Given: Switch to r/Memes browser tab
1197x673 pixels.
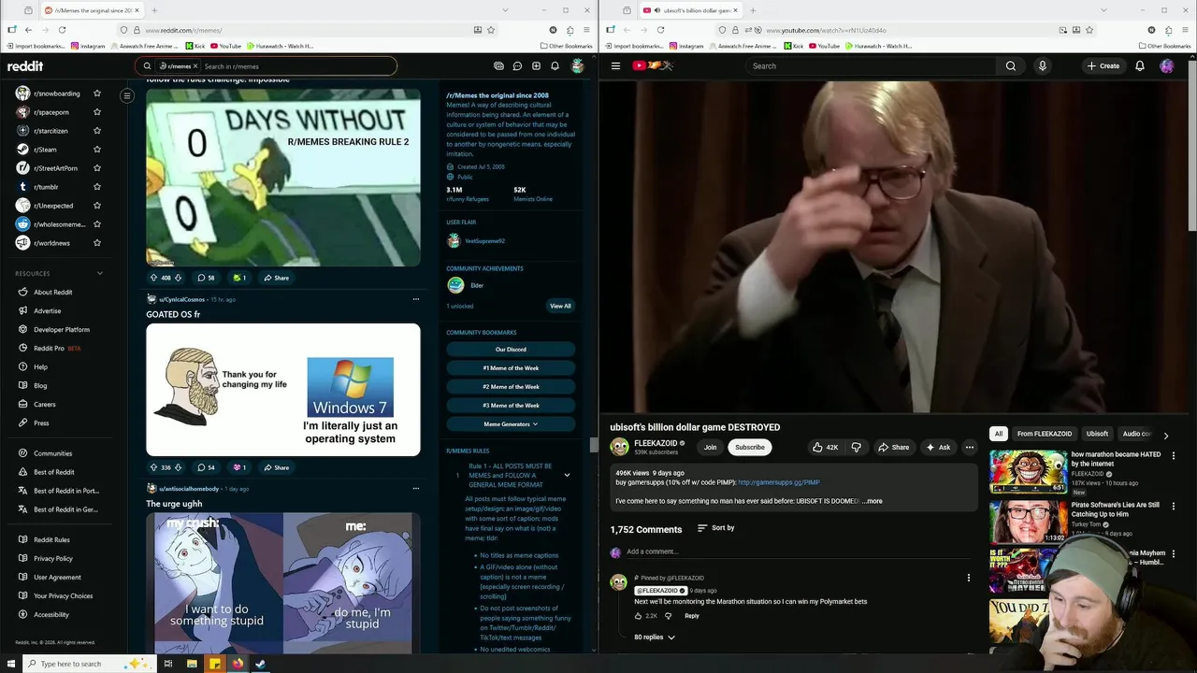Looking at the screenshot, I should pos(90,10).
